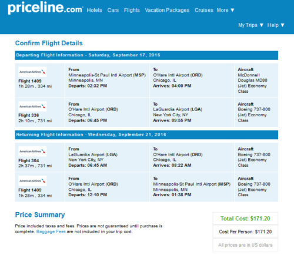Click American Airlines logo for returning Flight 1409
Screen dimensions: 294x262
(x=32, y=181)
